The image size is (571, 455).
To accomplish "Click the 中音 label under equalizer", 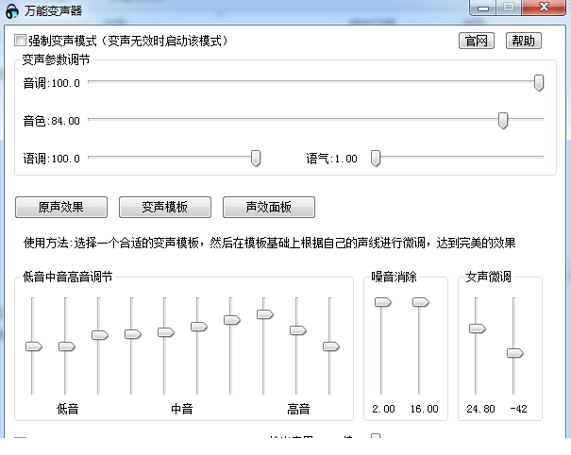I will [x=182, y=409].
